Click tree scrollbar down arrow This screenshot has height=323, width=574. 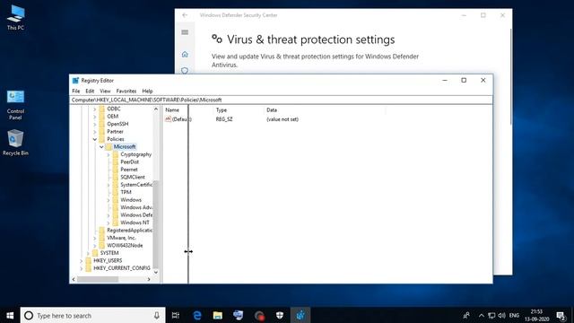pos(156,272)
